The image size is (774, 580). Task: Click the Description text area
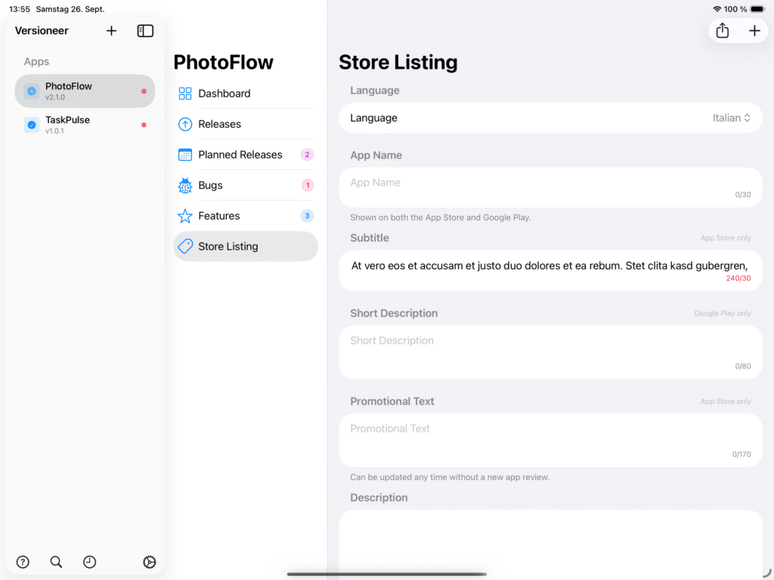pos(550,545)
